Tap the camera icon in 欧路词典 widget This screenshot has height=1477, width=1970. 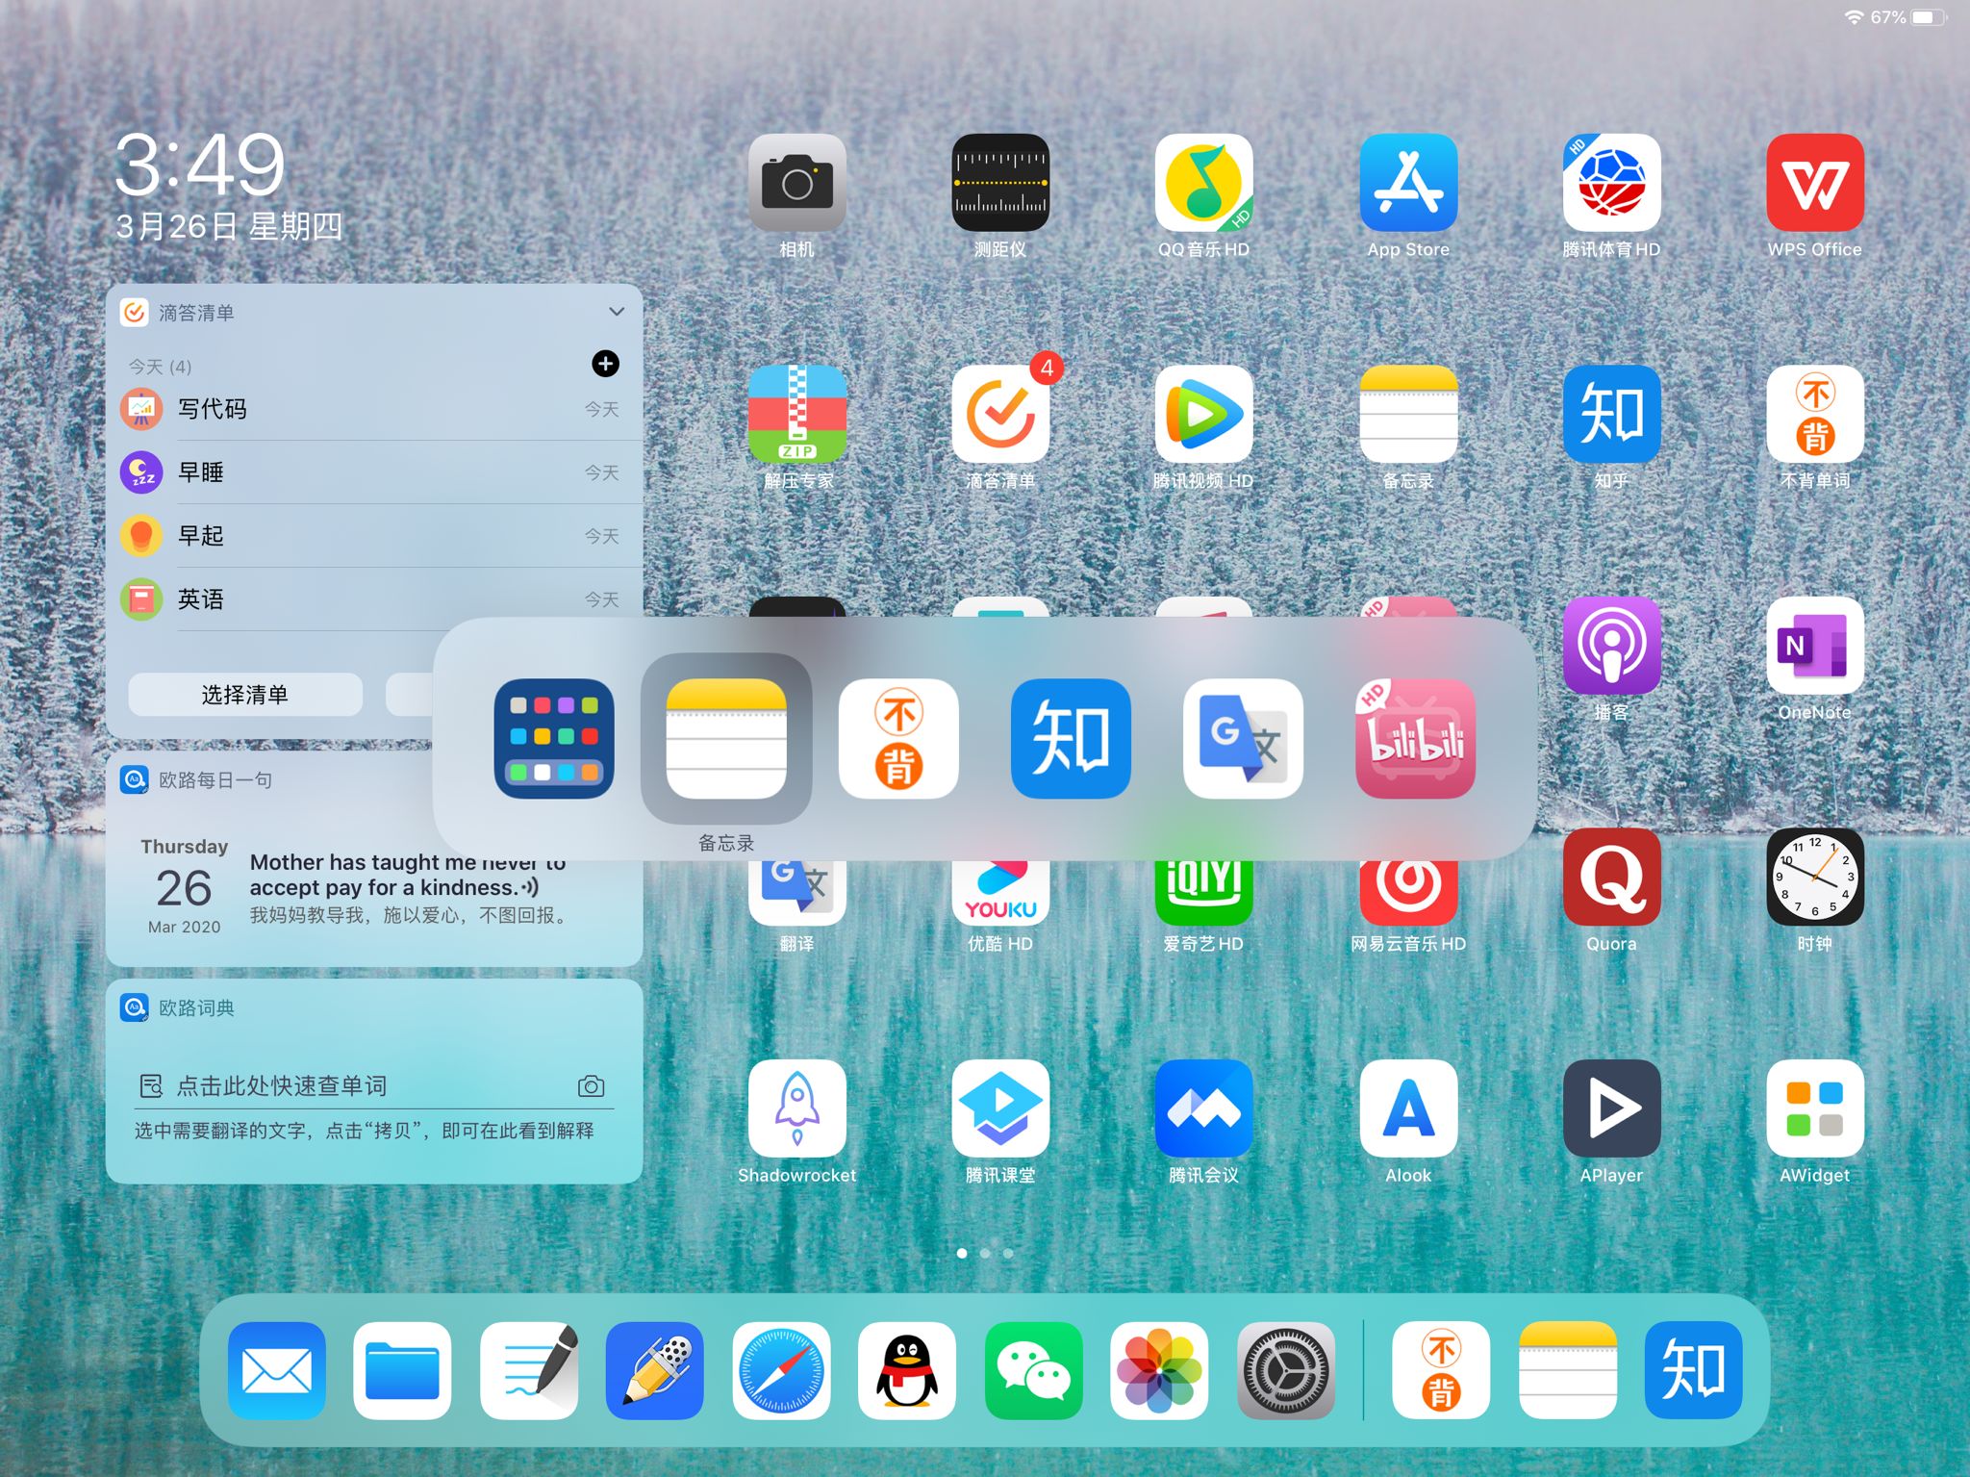coord(593,1085)
